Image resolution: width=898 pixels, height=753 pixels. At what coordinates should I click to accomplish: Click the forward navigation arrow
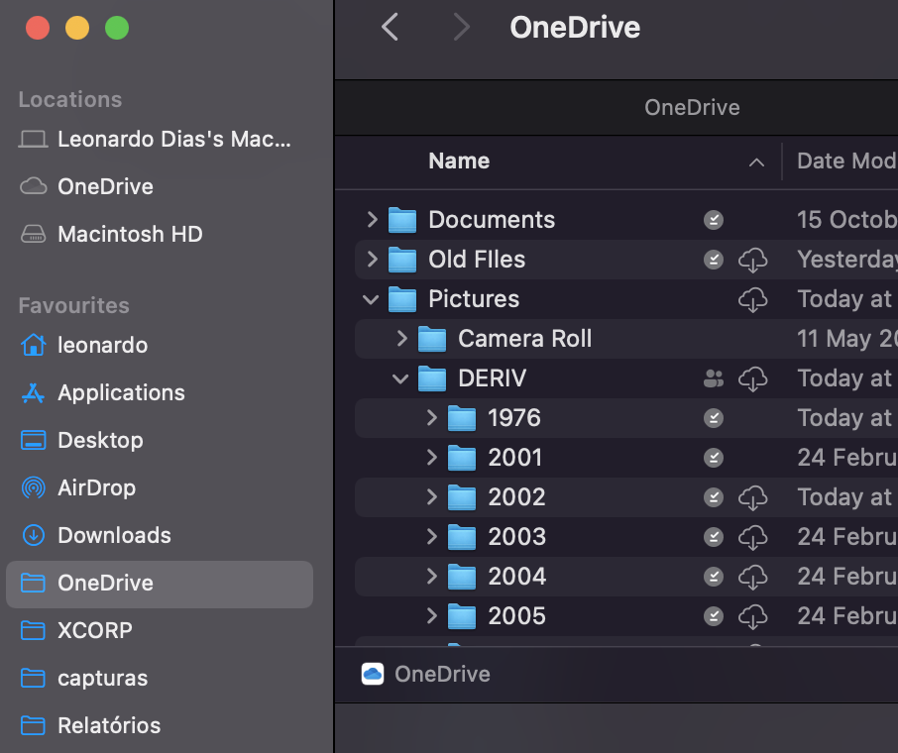click(461, 28)
